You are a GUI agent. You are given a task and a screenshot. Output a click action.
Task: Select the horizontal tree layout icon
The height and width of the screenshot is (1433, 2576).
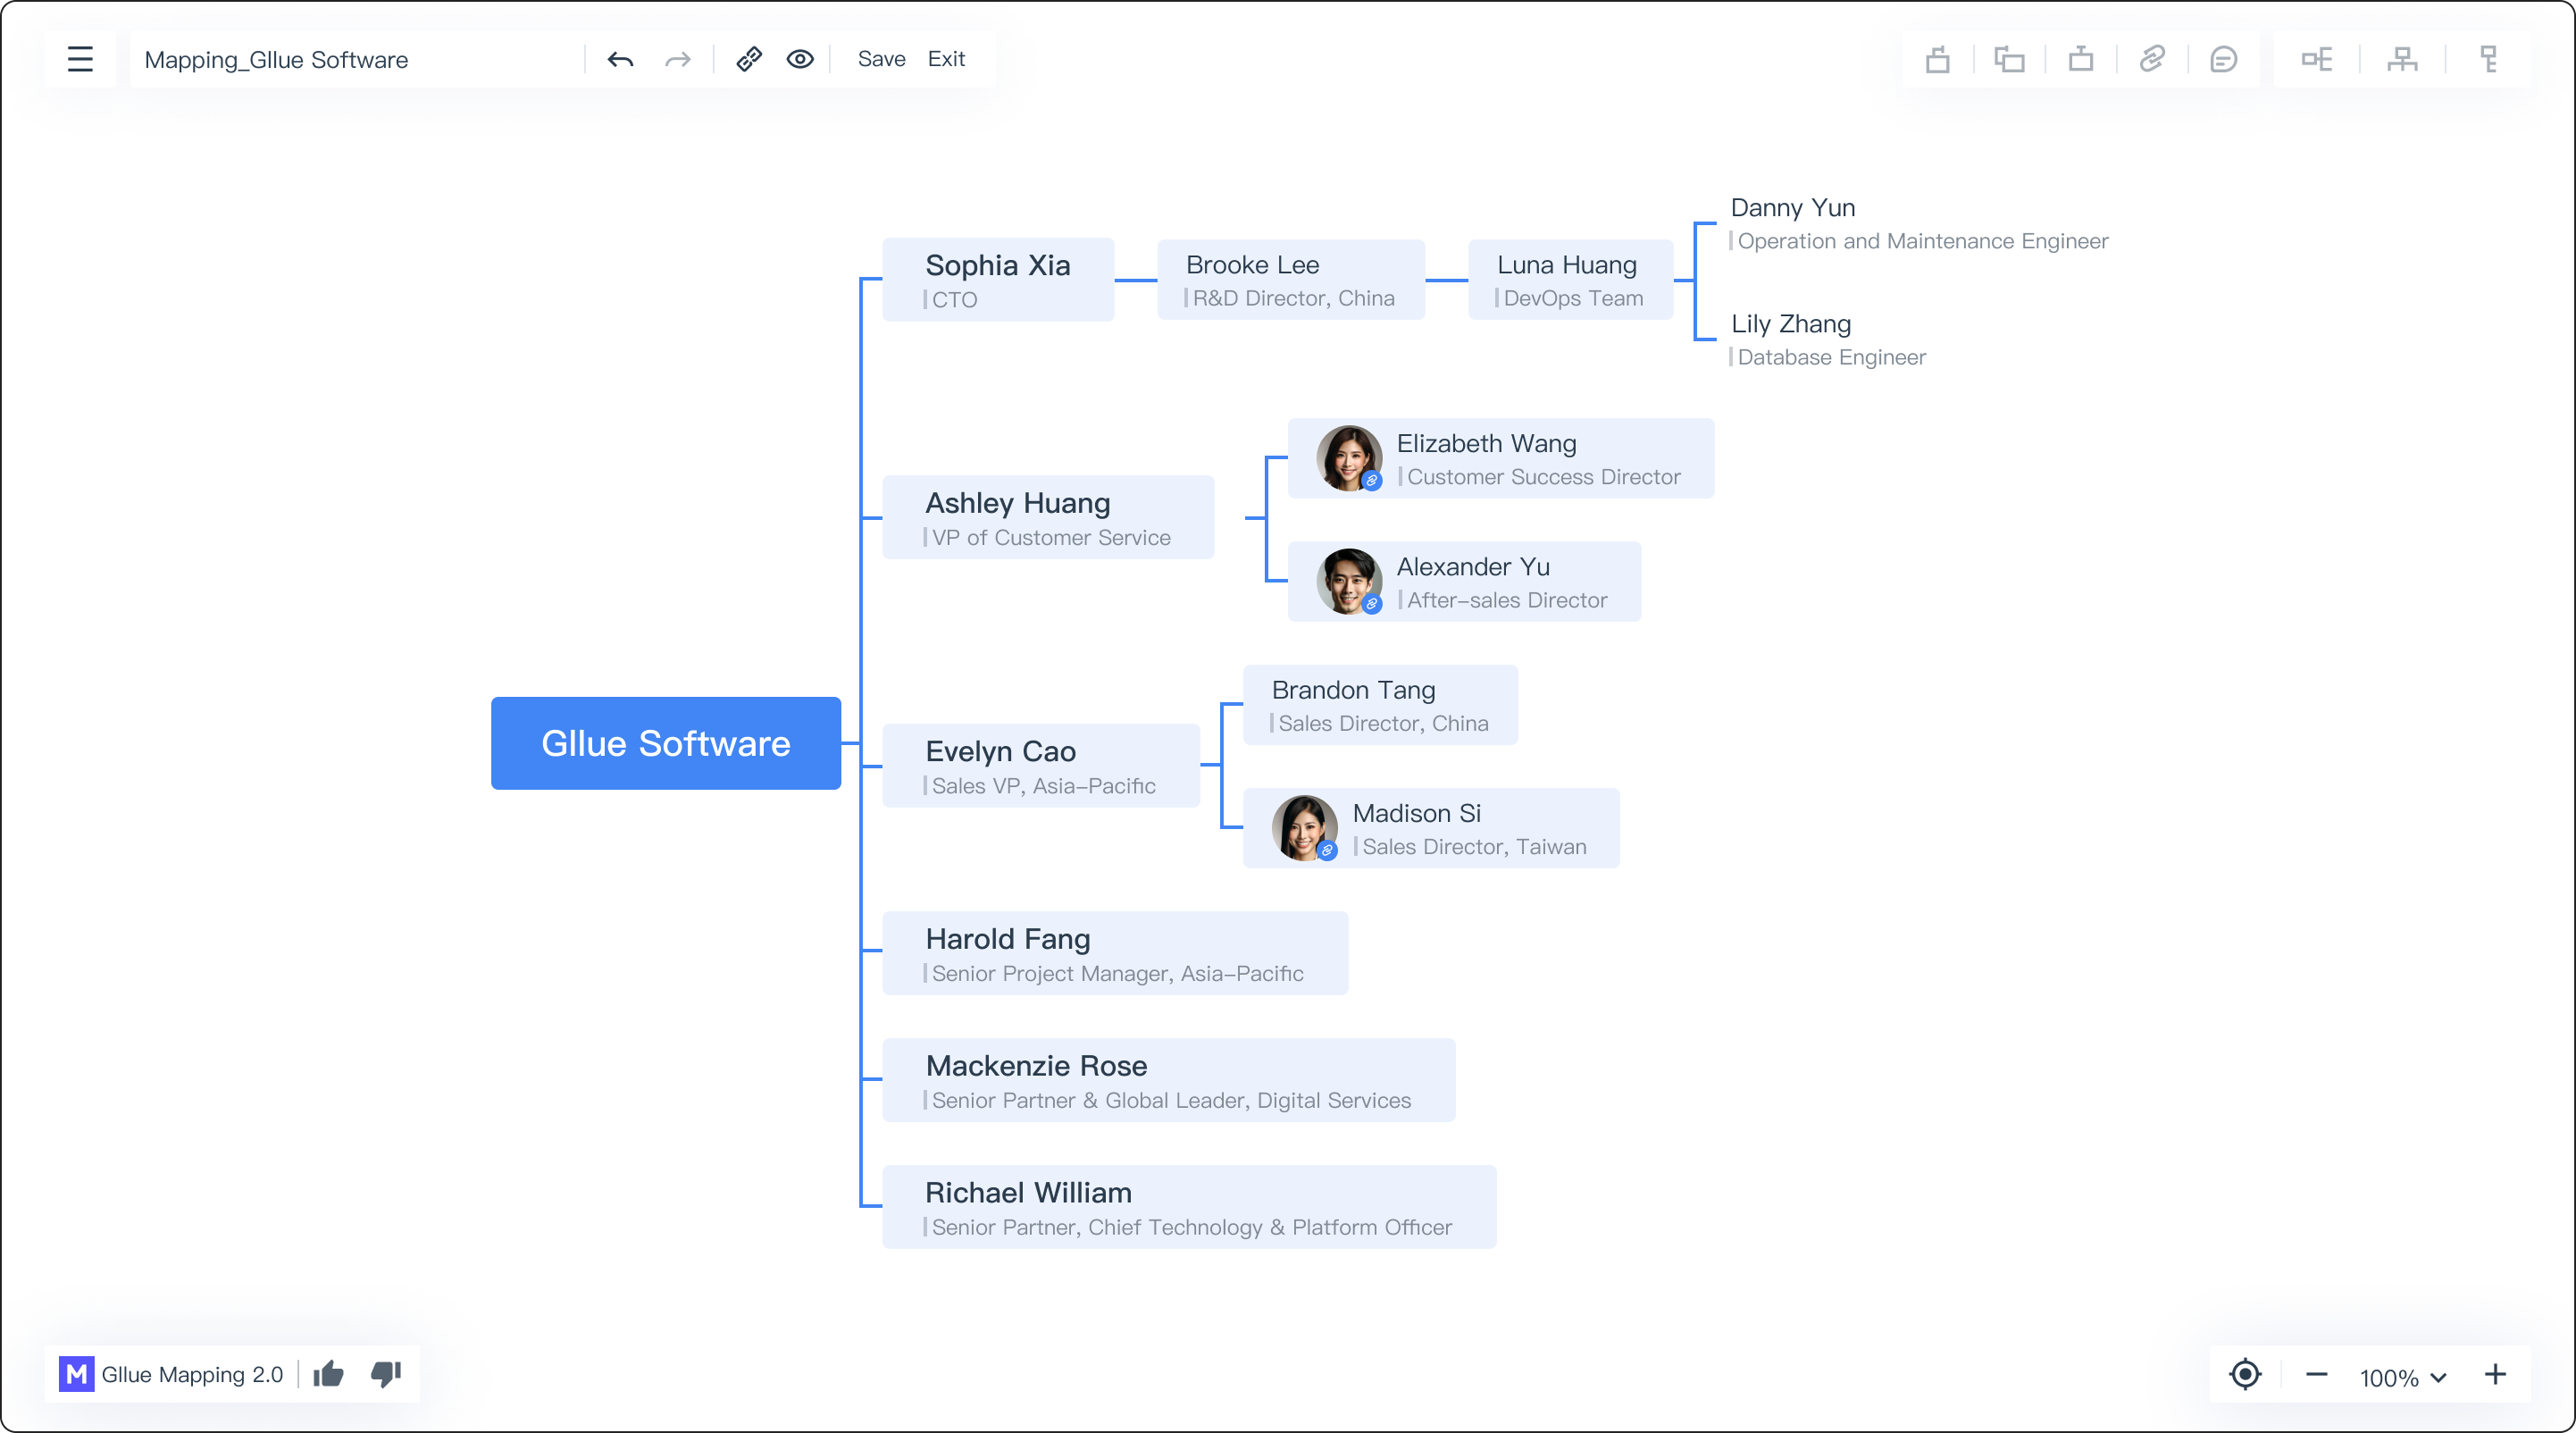(x=2317, y=60)
